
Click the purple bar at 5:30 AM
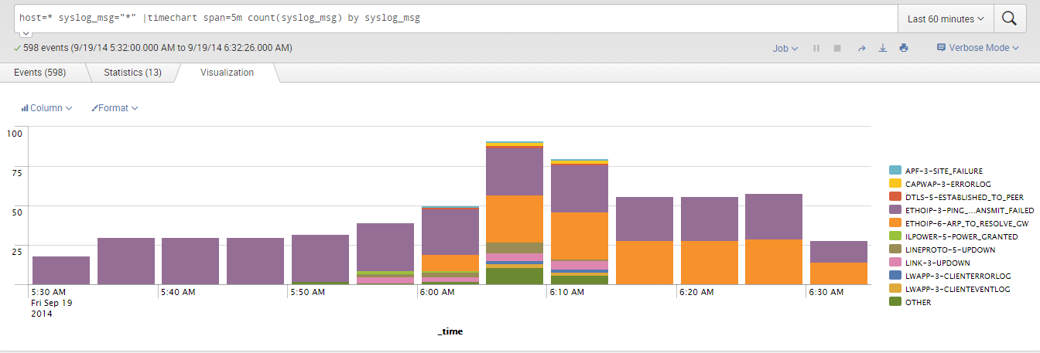point(61,270)
